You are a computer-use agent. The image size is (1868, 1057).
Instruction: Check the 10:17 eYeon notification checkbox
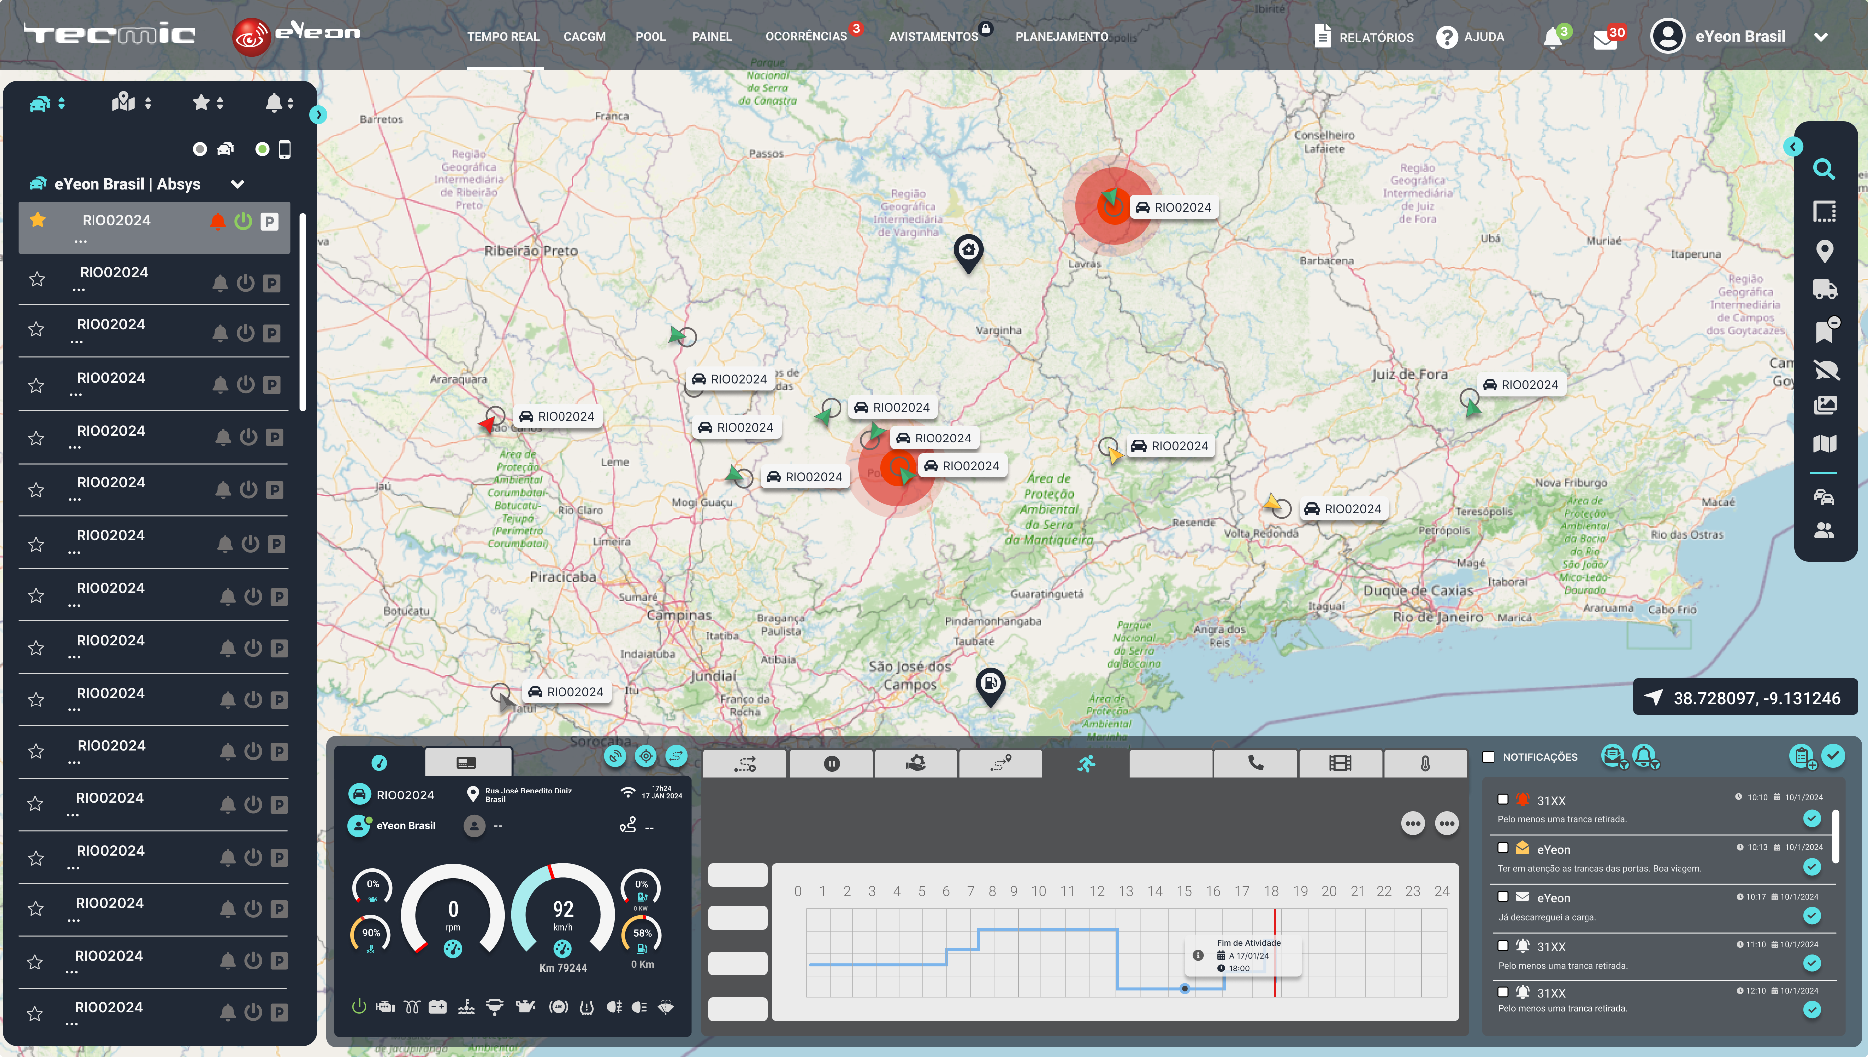[1503, 896]
